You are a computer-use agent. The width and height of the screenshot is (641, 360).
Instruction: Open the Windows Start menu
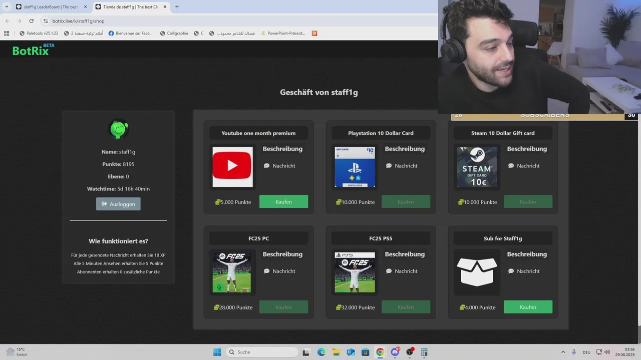pyautogui.click(x=217, y=352)
